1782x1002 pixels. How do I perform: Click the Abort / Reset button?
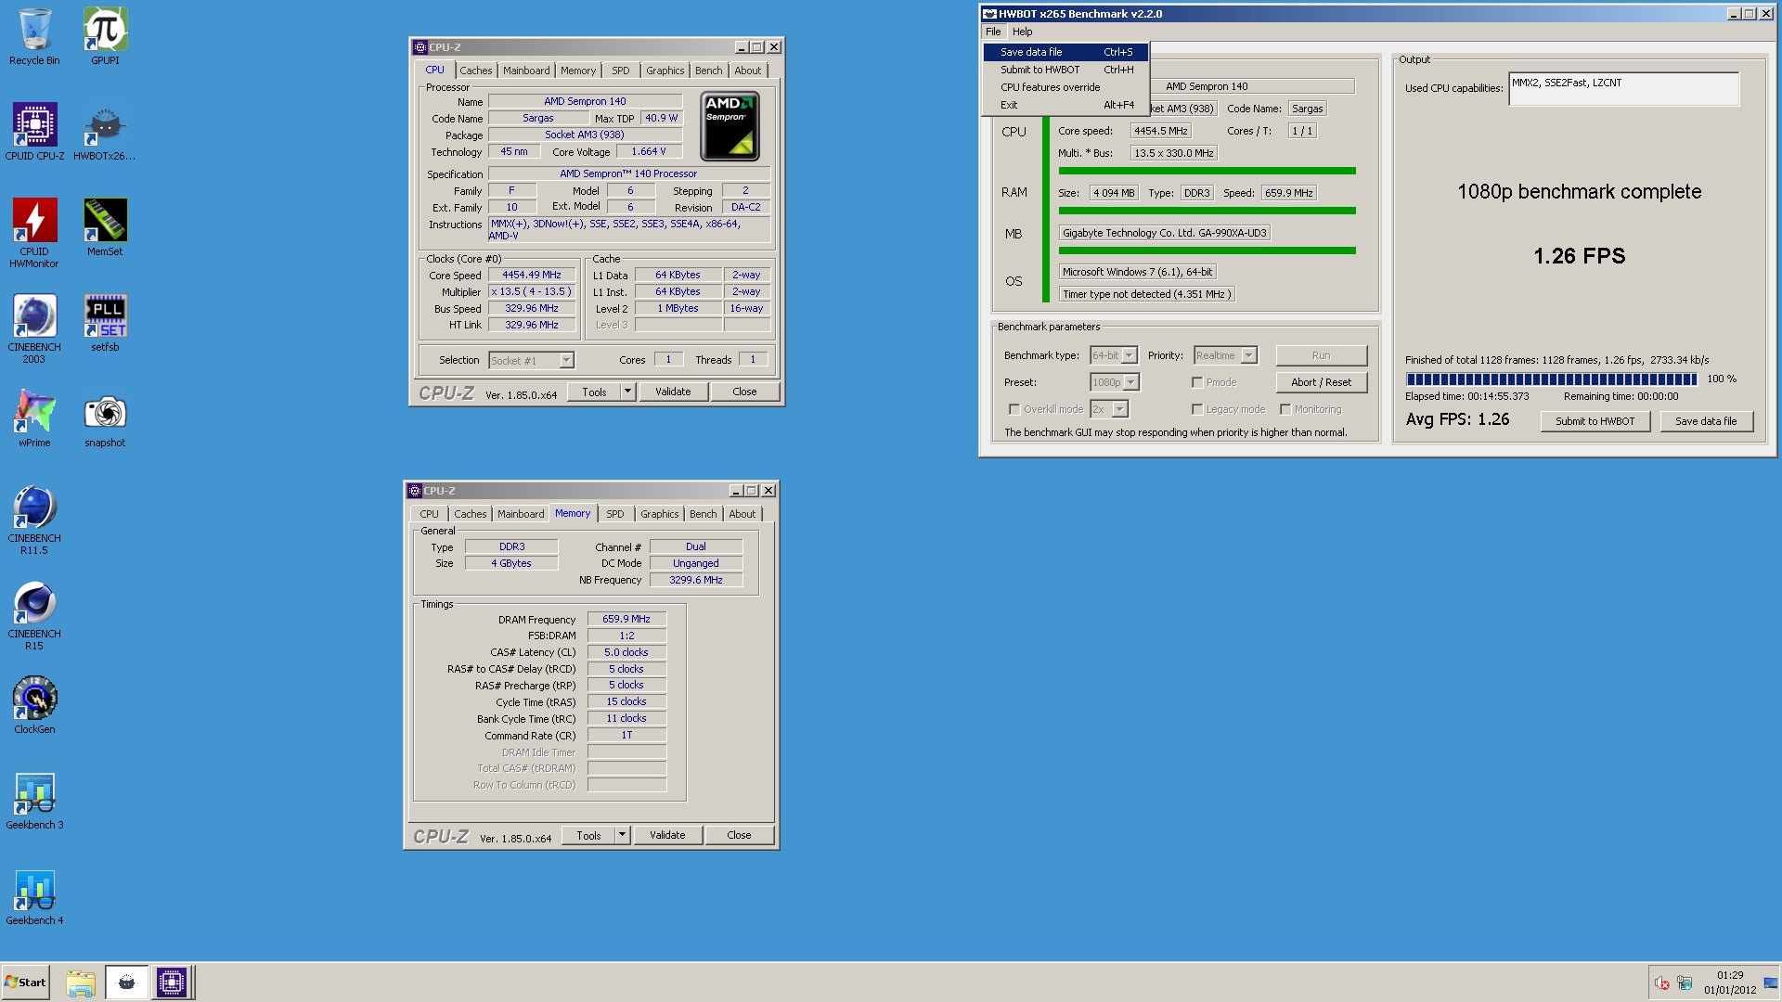tap(1321, 382)
